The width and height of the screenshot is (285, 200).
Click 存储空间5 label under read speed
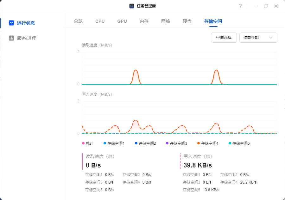tap(94, 190)
